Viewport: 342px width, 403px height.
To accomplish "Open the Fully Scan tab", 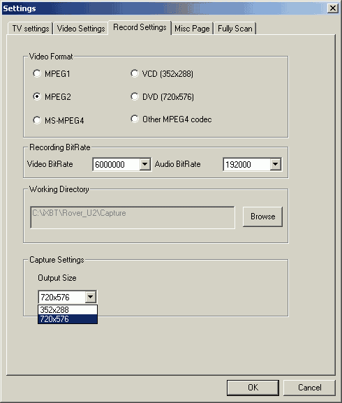I will pos(235,28).
